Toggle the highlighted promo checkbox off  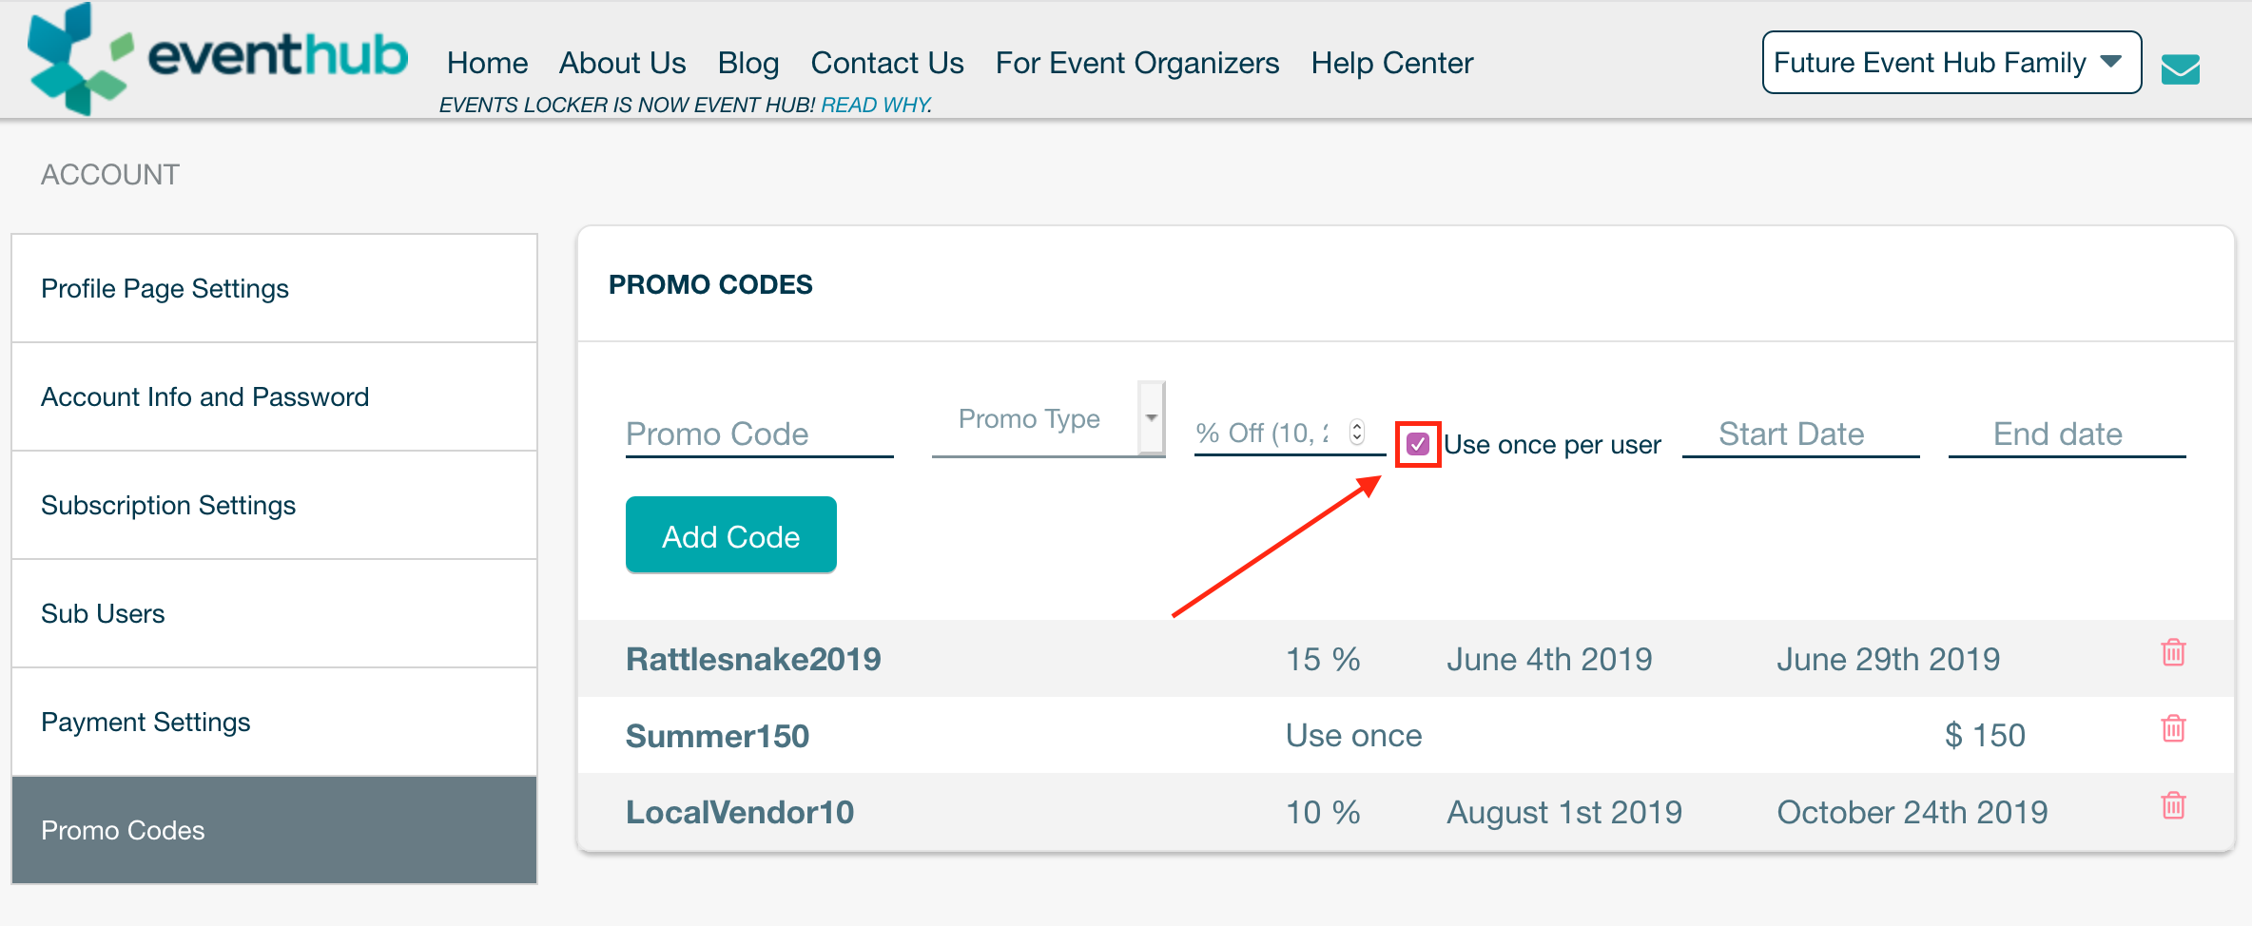click(1418, 443)
